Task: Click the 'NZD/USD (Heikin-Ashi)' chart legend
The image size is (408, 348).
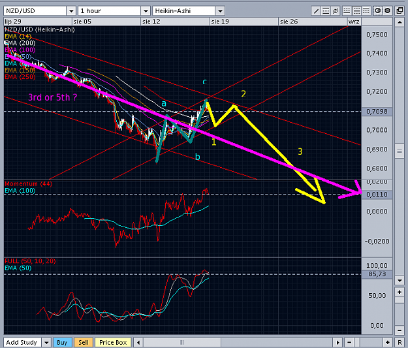Action: [40, 29]
